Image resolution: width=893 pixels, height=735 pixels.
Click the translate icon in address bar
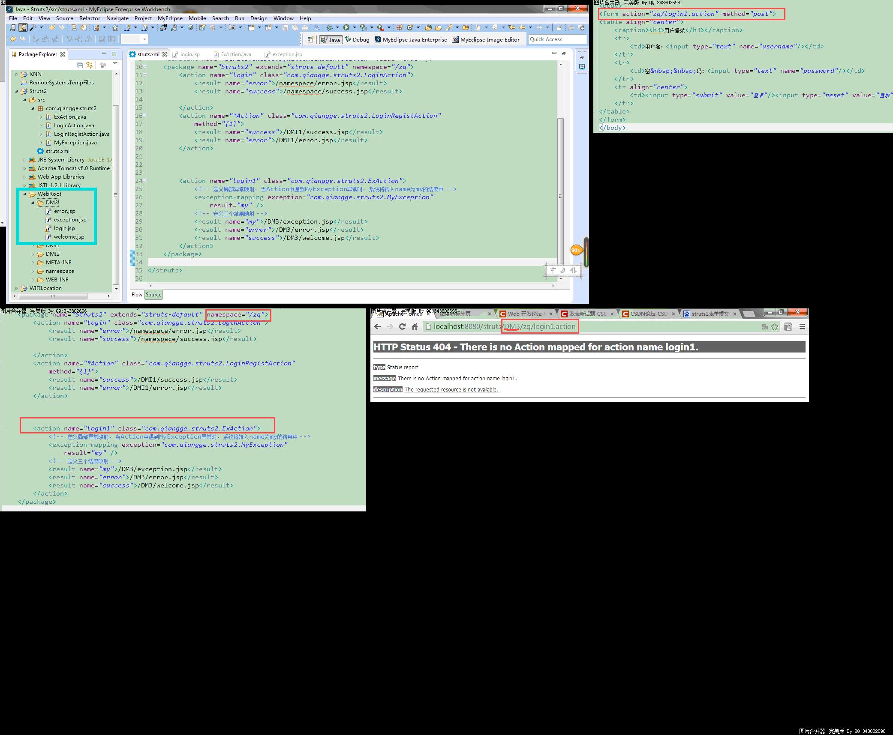764,327
